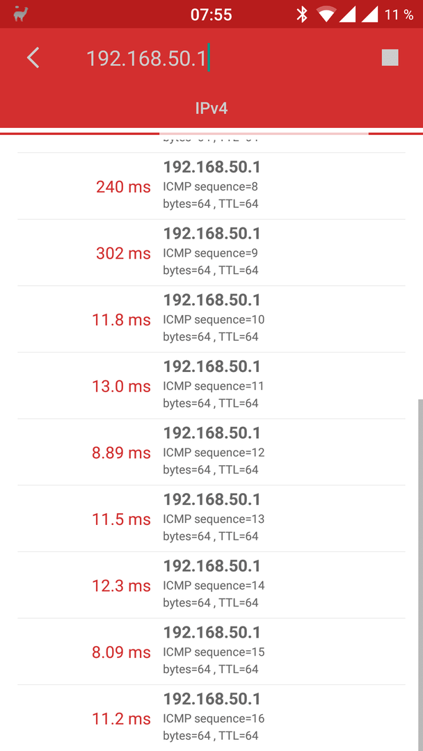Viewport: 423px width, 751px height.
Task: Click the red progress bar under IPv4
Action: click(211, 134)
